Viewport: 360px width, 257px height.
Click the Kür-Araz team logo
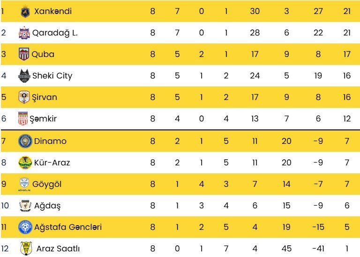[24, 163]
